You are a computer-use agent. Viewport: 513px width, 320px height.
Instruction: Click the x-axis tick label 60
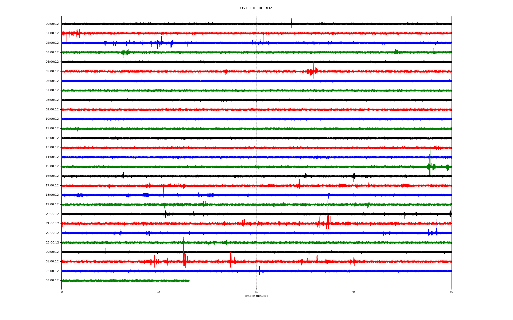pyautogui.click(x=451, y=292)
